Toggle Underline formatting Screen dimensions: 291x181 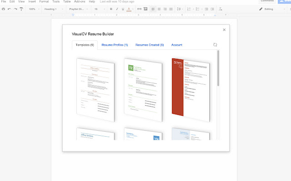(x=123, y=9)
